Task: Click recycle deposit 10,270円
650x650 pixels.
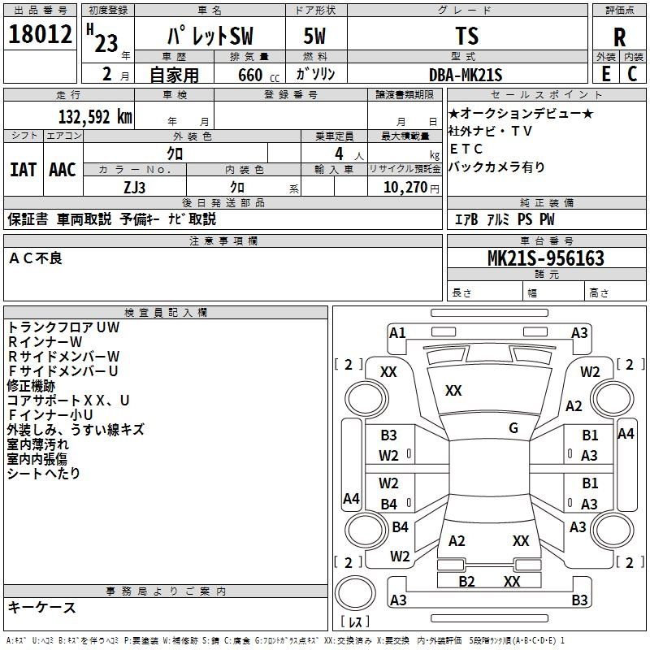Action: 411,188
